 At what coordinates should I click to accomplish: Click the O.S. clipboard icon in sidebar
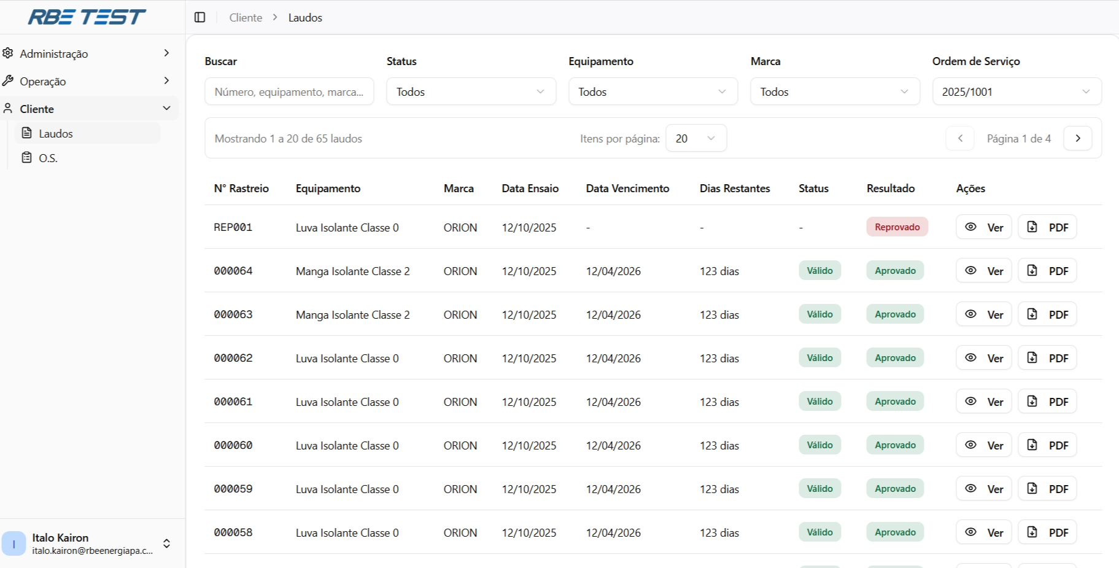click(27, 158)
